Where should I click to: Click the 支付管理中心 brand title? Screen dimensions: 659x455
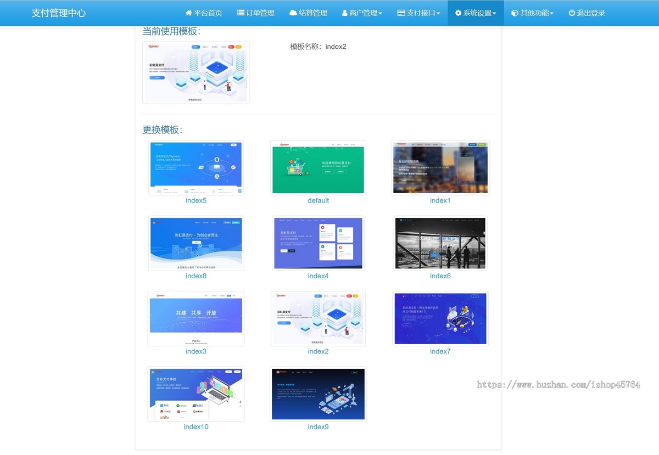coord(59,13)
